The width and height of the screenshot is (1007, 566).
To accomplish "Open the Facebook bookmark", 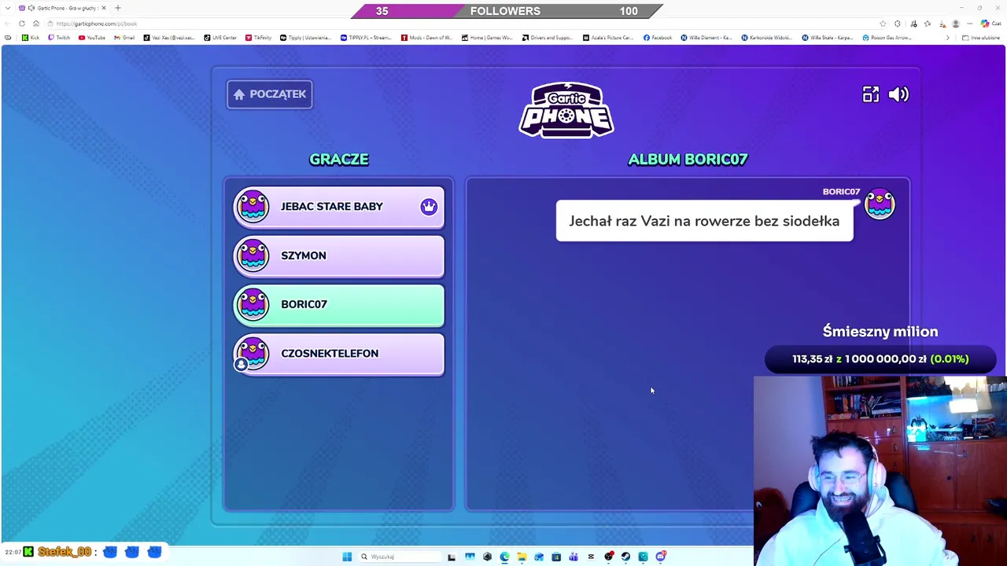I will coord(658,38).
